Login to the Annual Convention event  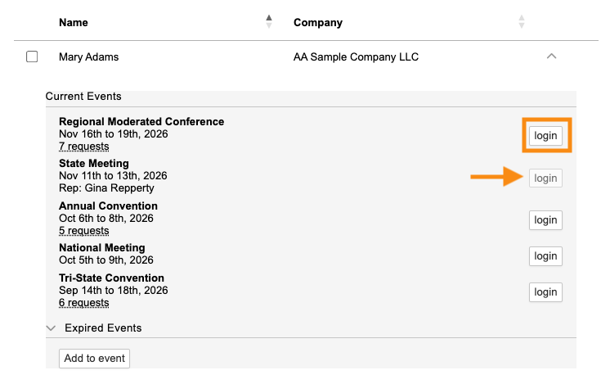coord(545,220)
